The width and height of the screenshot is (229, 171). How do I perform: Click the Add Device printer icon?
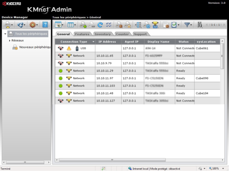[x=83, y=25]
